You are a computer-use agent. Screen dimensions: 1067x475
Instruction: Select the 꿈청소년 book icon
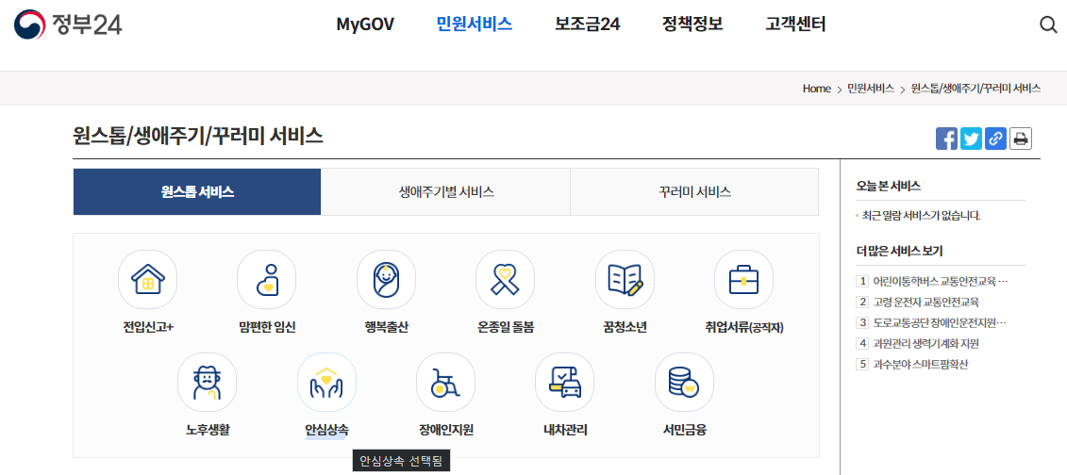tap(625, 279)
